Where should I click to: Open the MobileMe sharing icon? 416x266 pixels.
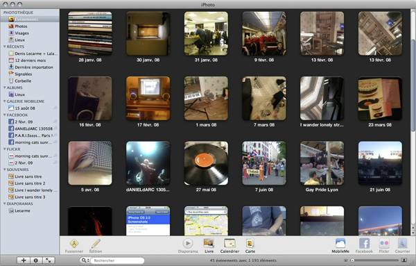(x=340, y=243)
